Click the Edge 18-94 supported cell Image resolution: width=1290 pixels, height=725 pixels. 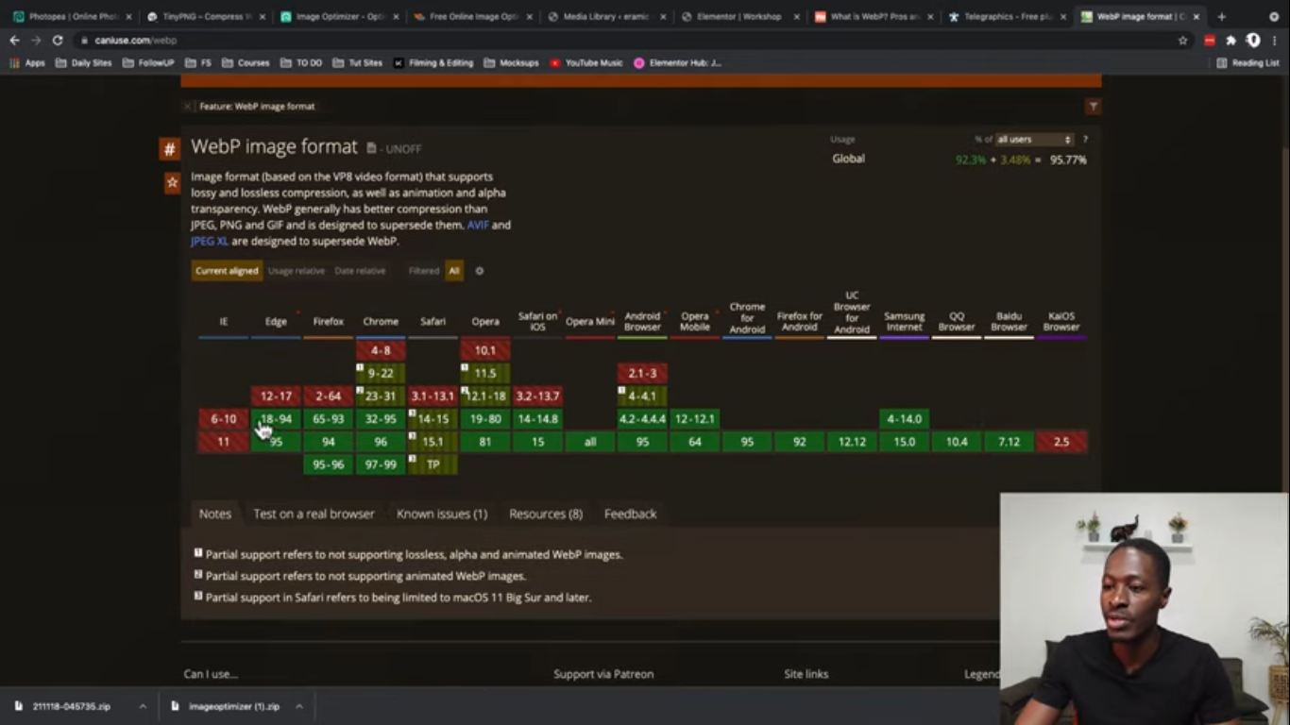pyautogui.click(x=276, y=419)
